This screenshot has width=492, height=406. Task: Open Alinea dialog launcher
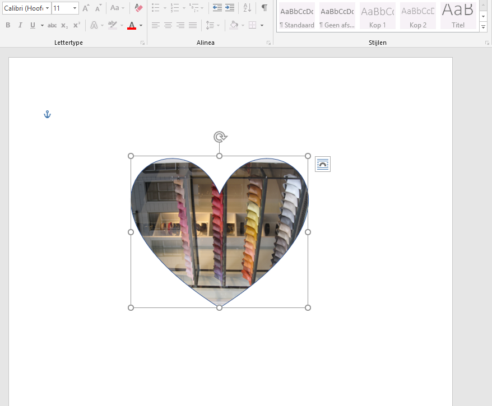pos(268,43)
